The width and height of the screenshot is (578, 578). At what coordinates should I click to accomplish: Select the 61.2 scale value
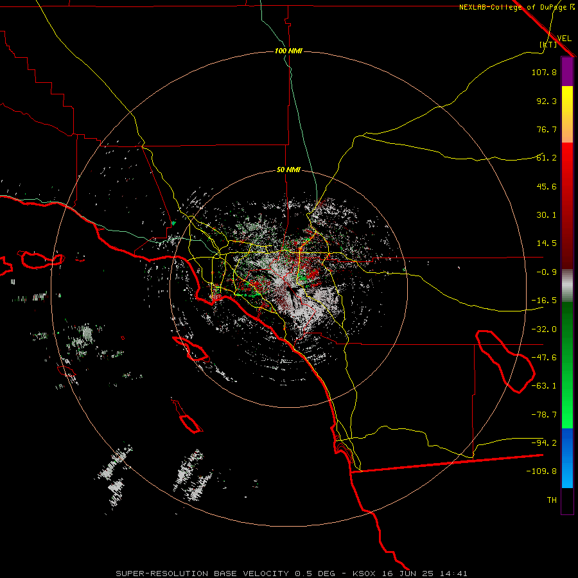pos(547,158)
